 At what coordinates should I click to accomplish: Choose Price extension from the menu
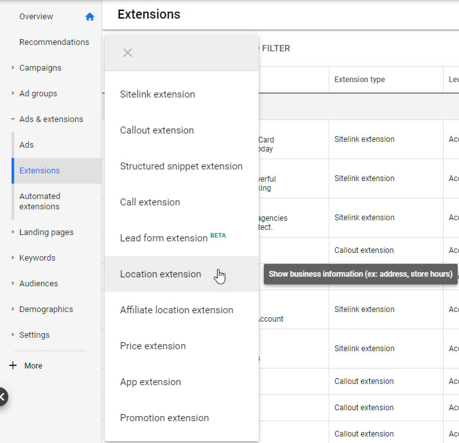[153, 346]
